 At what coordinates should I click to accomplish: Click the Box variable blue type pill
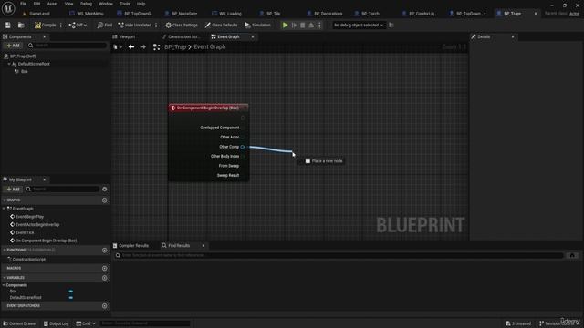71,292
